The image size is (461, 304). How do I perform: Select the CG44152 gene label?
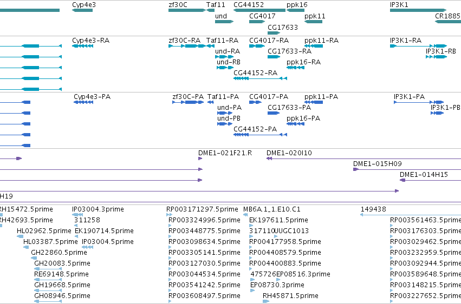click(x=249, y=5)
